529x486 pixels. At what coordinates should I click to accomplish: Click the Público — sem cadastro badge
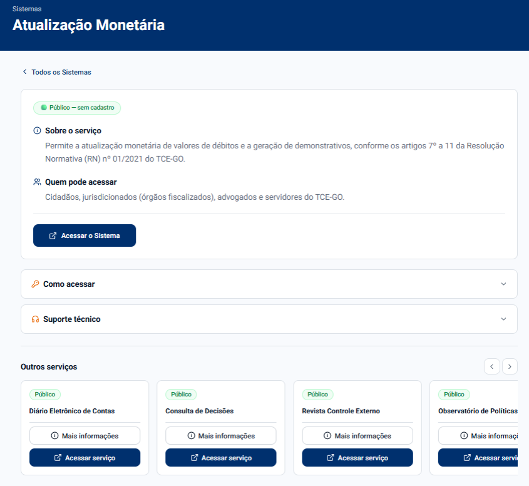[x=77, y=108]
